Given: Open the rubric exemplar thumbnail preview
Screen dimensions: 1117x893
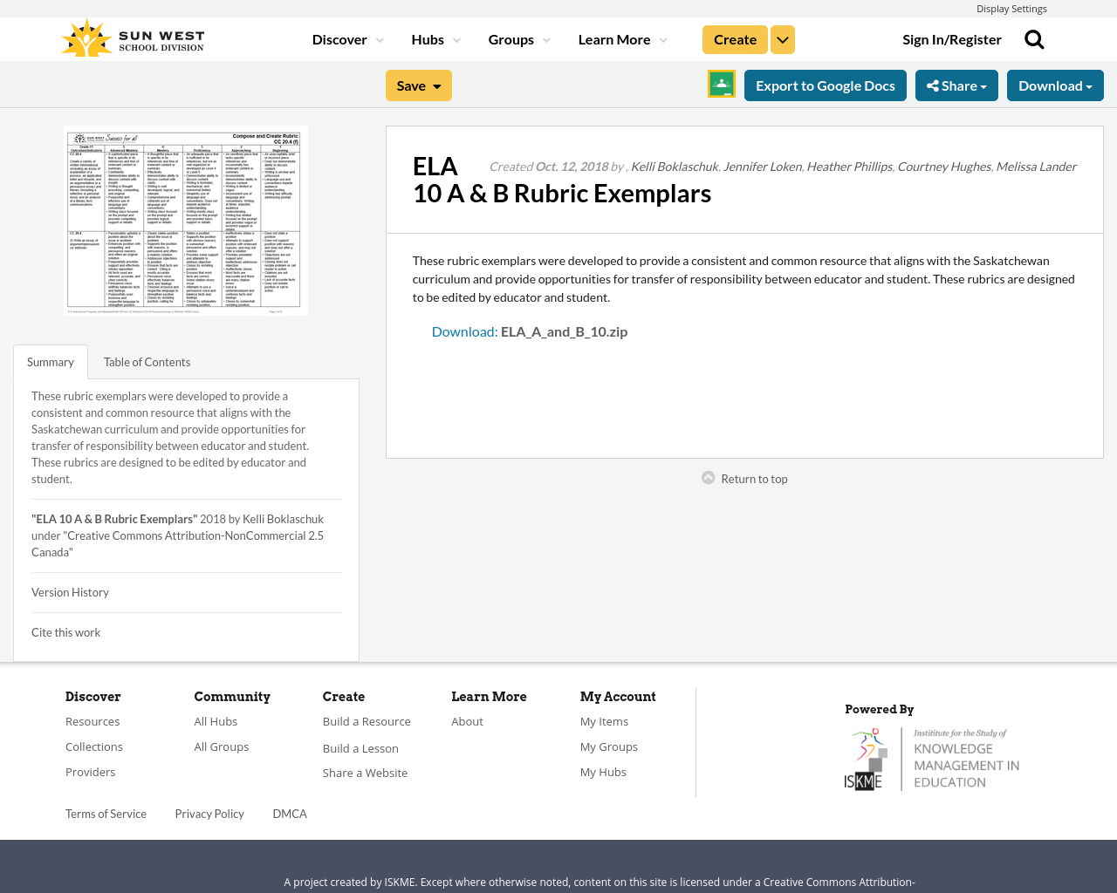Looking at the screenshot, I should click(x=186, y=221).
